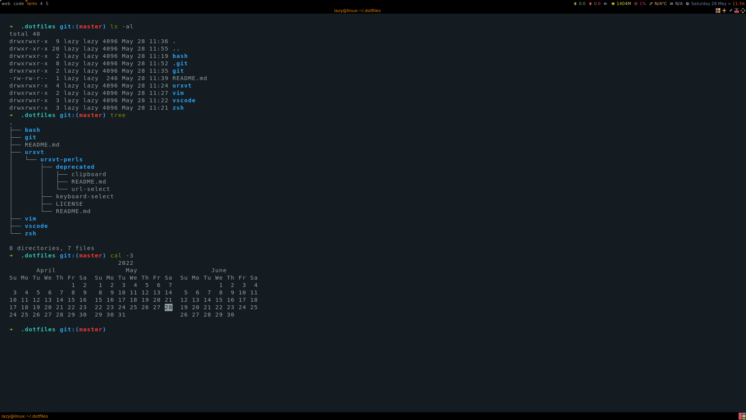
Task: Click vscode directory name in ls output
Action: click(184, 100)
